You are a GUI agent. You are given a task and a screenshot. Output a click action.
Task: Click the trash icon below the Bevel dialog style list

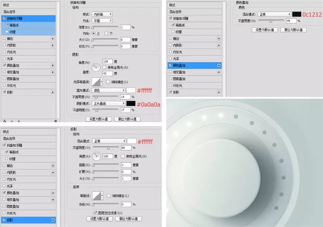tap(55, 121)
